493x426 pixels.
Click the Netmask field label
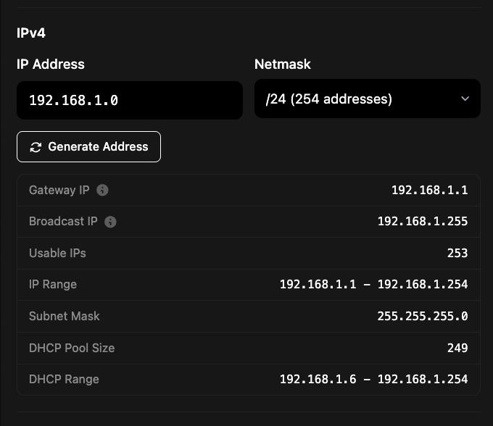click(283, 64)
